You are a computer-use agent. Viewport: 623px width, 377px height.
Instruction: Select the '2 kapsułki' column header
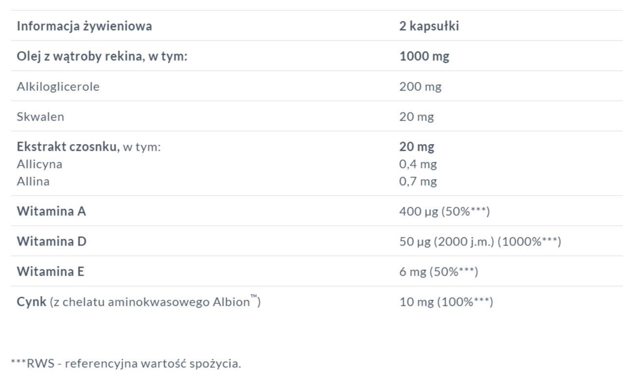click(429, 26)
